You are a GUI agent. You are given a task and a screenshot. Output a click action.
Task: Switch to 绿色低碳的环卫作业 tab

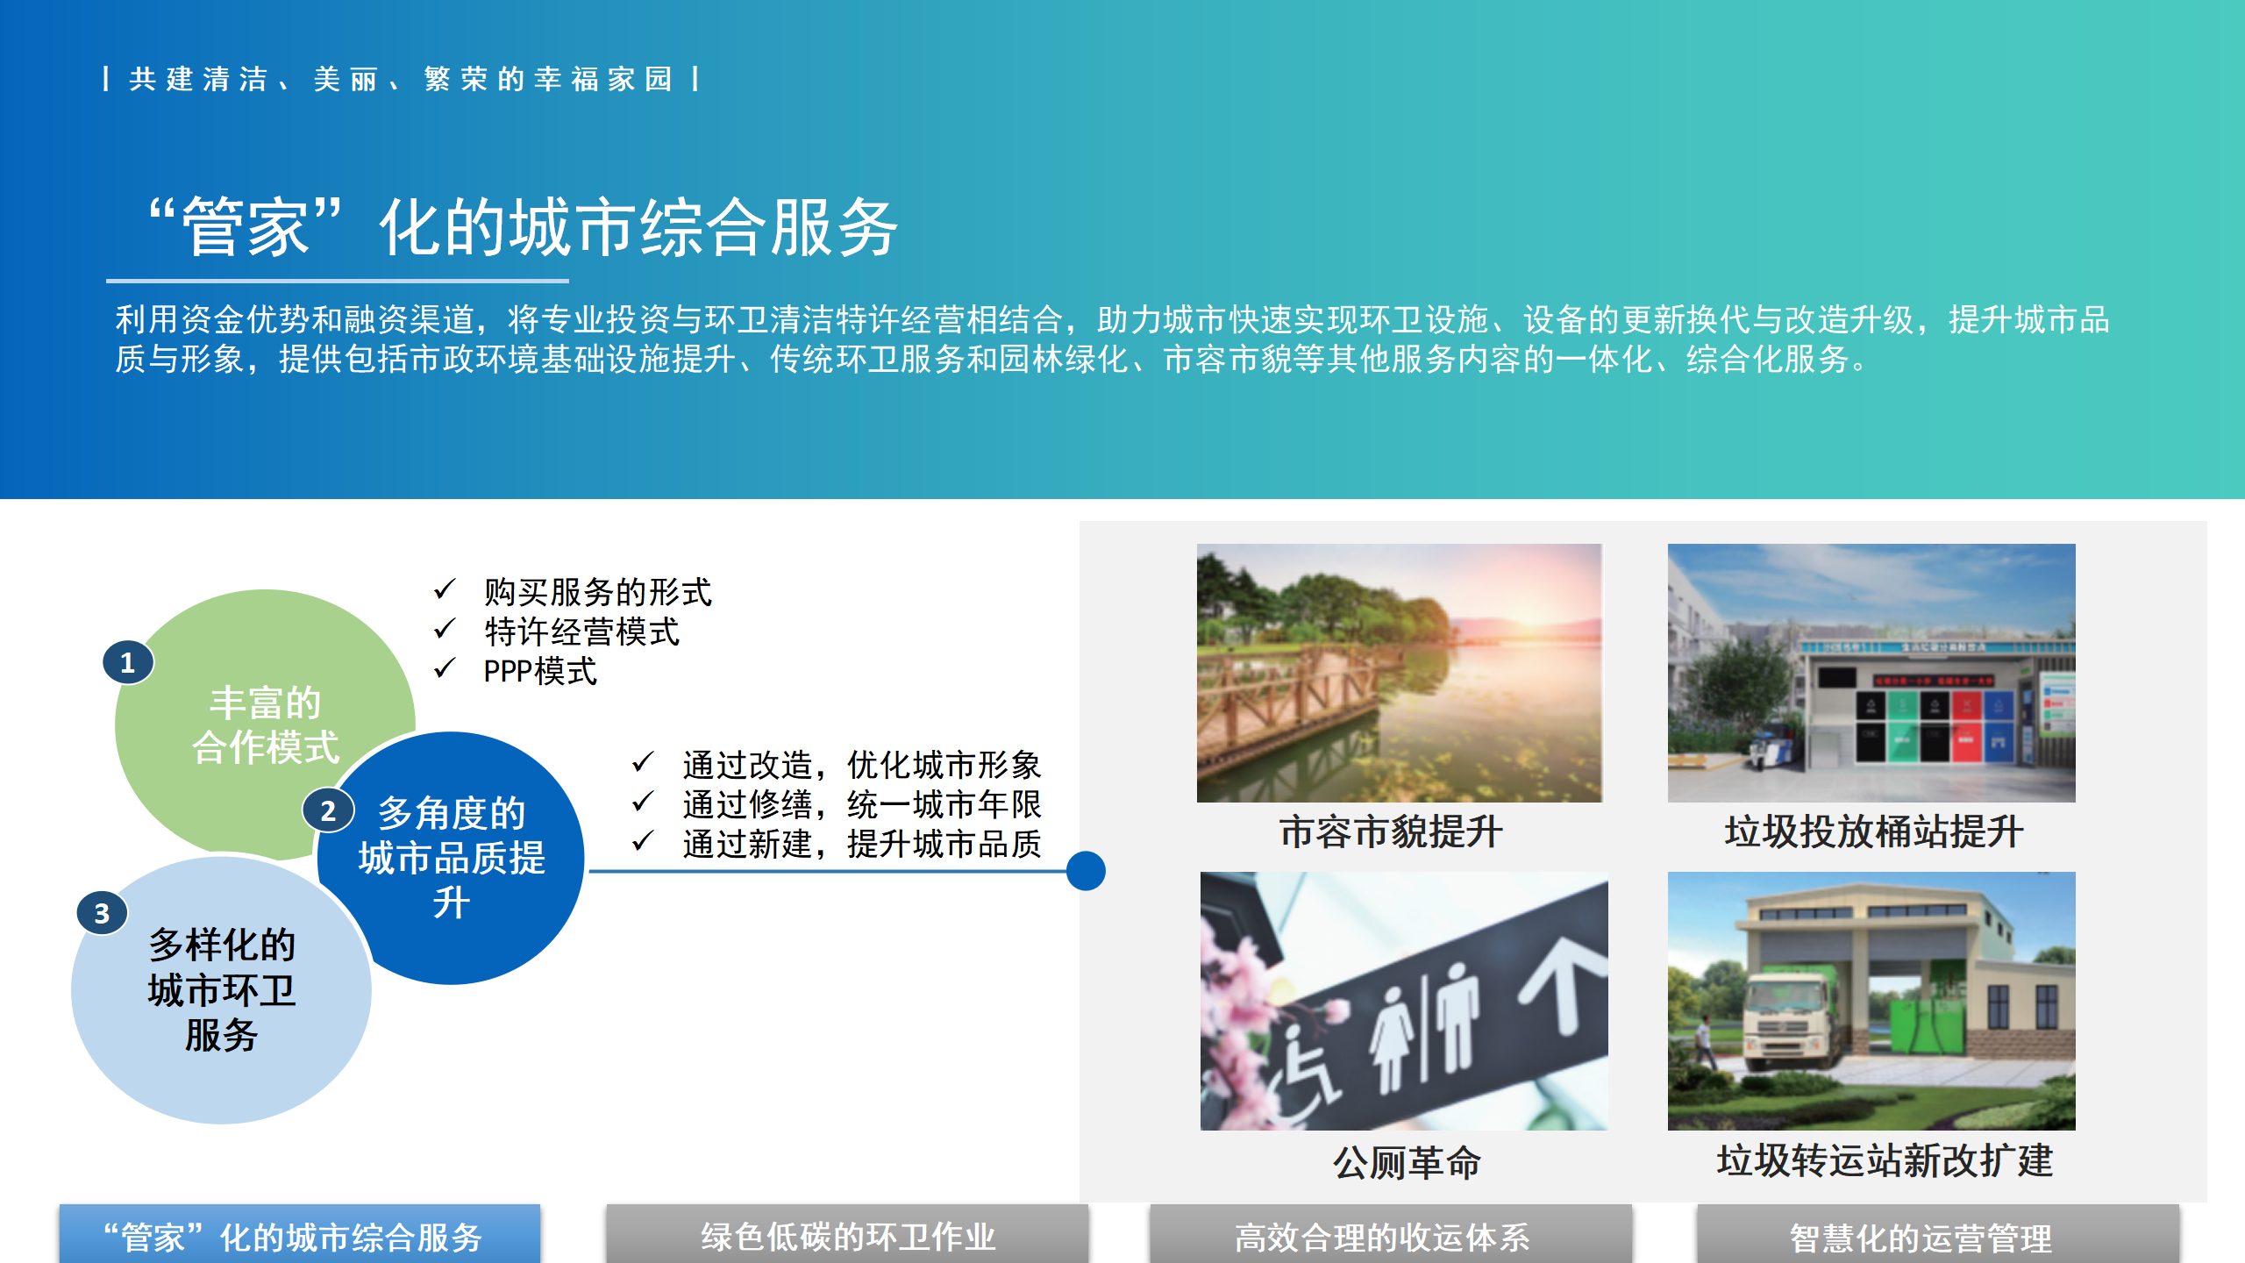click(846, 1235)
